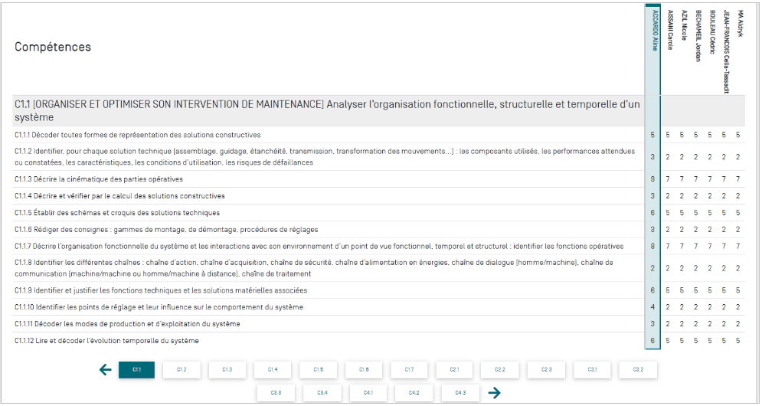Viewport: 762px width, 406px height.
Task: Click ACCARDO Aline's score for C1.1.1
Action: click(x=652, y=136)
